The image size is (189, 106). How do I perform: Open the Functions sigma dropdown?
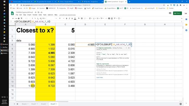pos(119,18)
